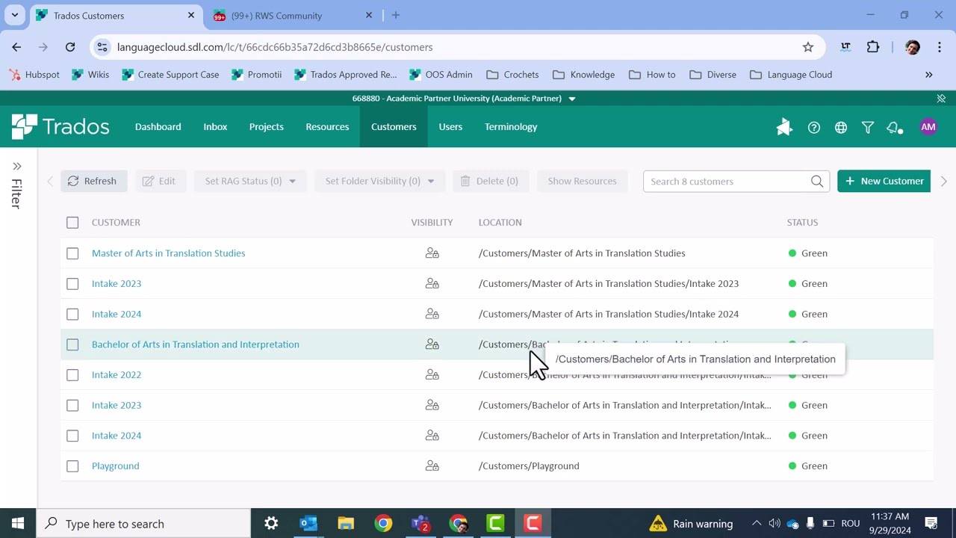
Task: Go back in browser history
Action: point(16,47)
